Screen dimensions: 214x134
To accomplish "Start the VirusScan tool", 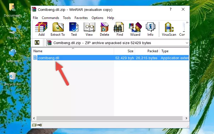I will (169, 29).
